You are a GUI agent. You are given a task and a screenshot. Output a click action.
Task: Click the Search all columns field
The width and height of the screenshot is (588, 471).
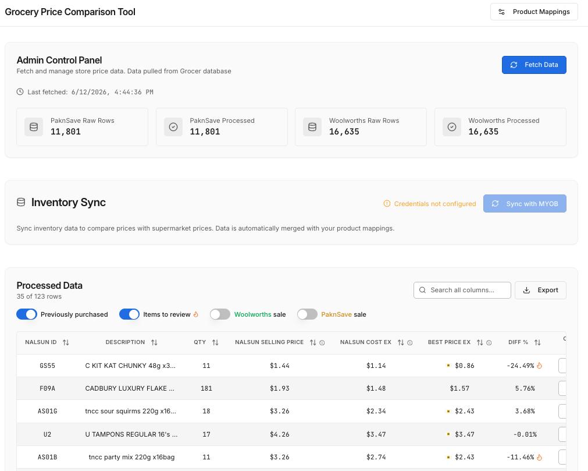[x=462, y=290]
